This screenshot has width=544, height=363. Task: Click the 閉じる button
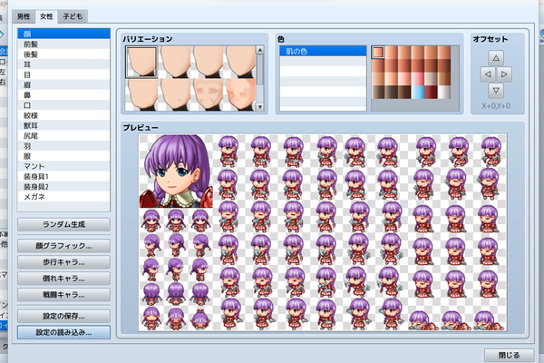coord(509,355)
